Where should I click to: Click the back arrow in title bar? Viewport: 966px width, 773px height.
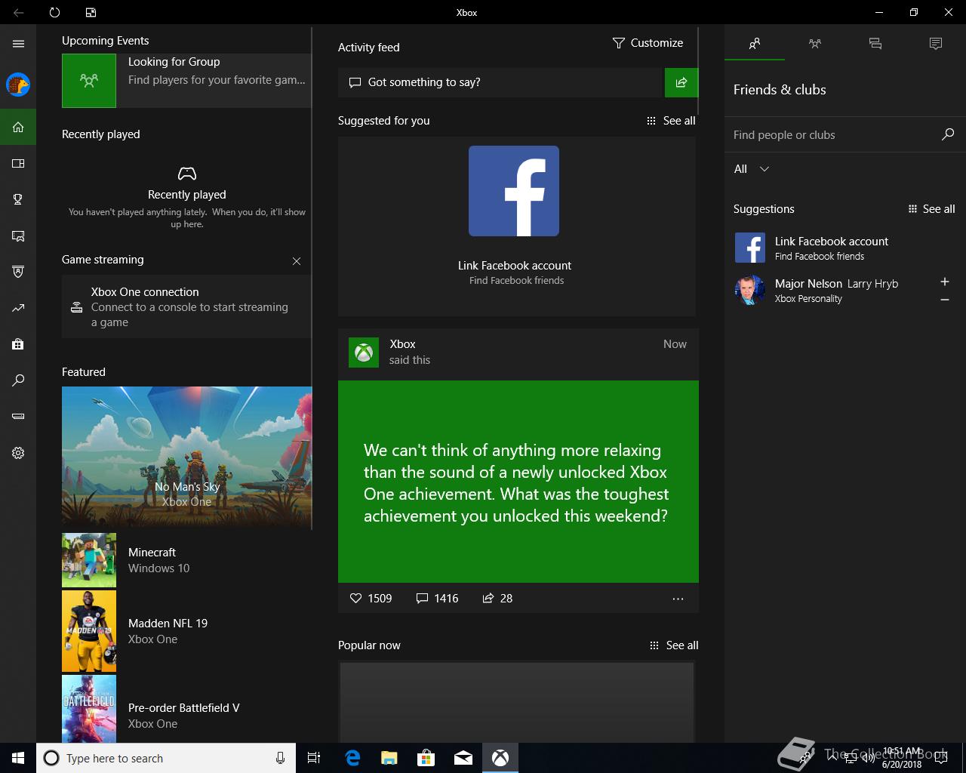18,12
